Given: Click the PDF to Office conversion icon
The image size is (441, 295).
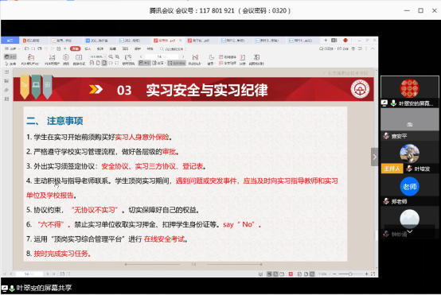Looking at the screenshot, I should coord(31,57).
